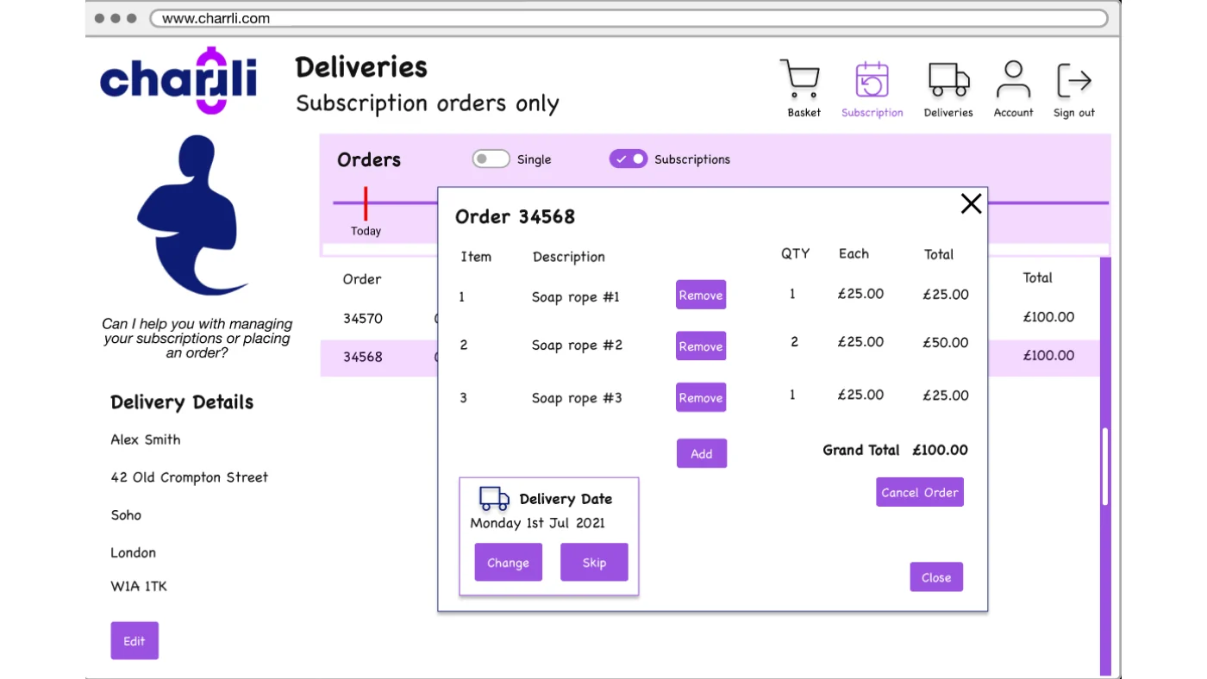Click the browser address bar www.charrli.com
The image size is (1207, 679).
click(629, 18)
